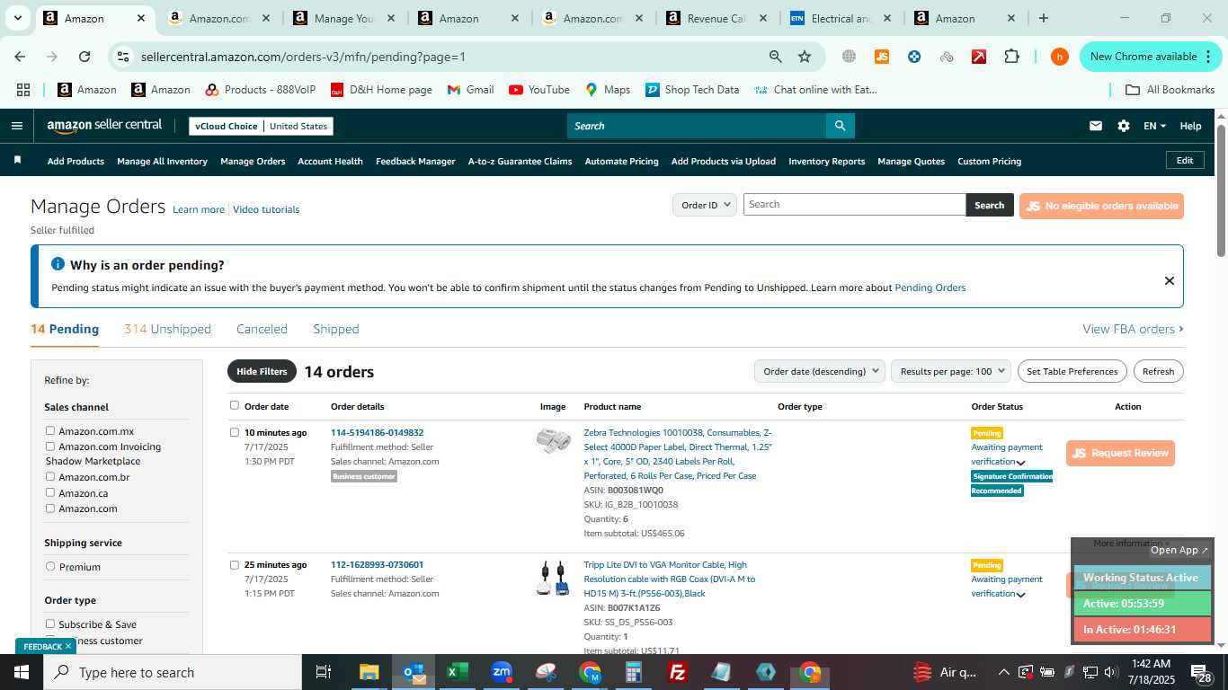
Task: Open the Chrome apps grid in bookmarks bar
Action: (23, 90)
